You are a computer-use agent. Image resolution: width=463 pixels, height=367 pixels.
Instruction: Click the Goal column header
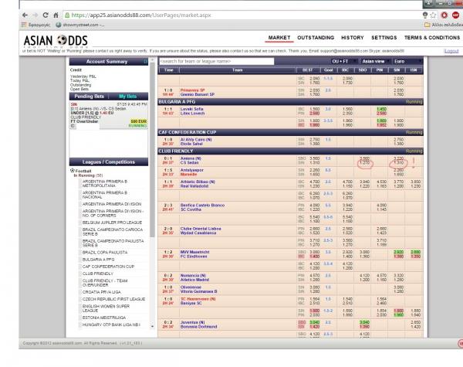(x=329, y=70)
